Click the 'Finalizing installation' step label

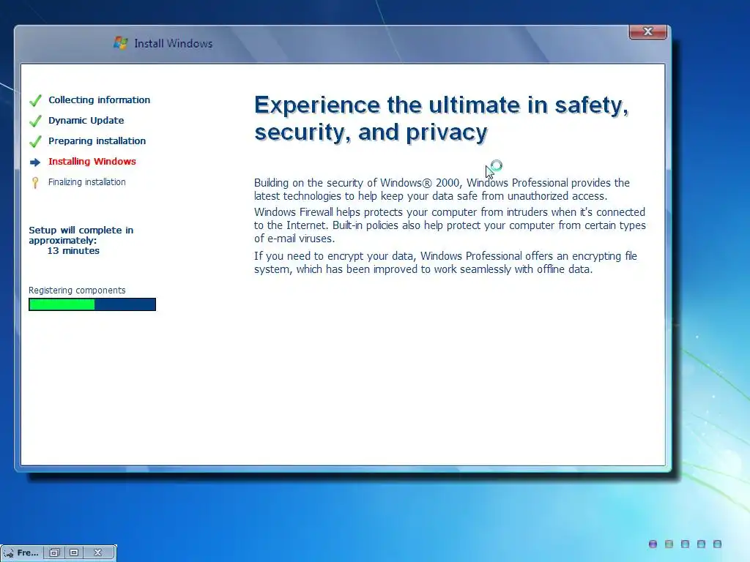coord(87,182)
